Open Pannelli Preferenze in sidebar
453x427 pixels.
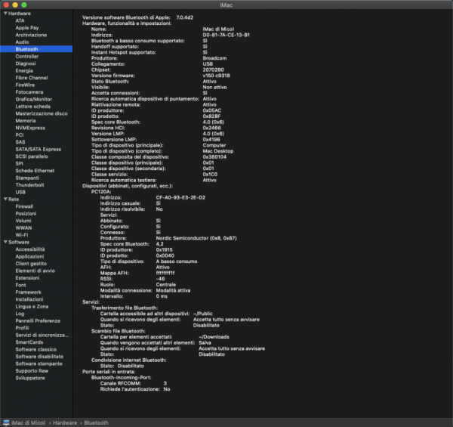37,320
